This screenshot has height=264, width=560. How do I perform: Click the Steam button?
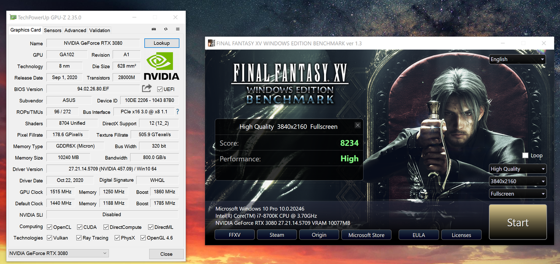(276, 235)
